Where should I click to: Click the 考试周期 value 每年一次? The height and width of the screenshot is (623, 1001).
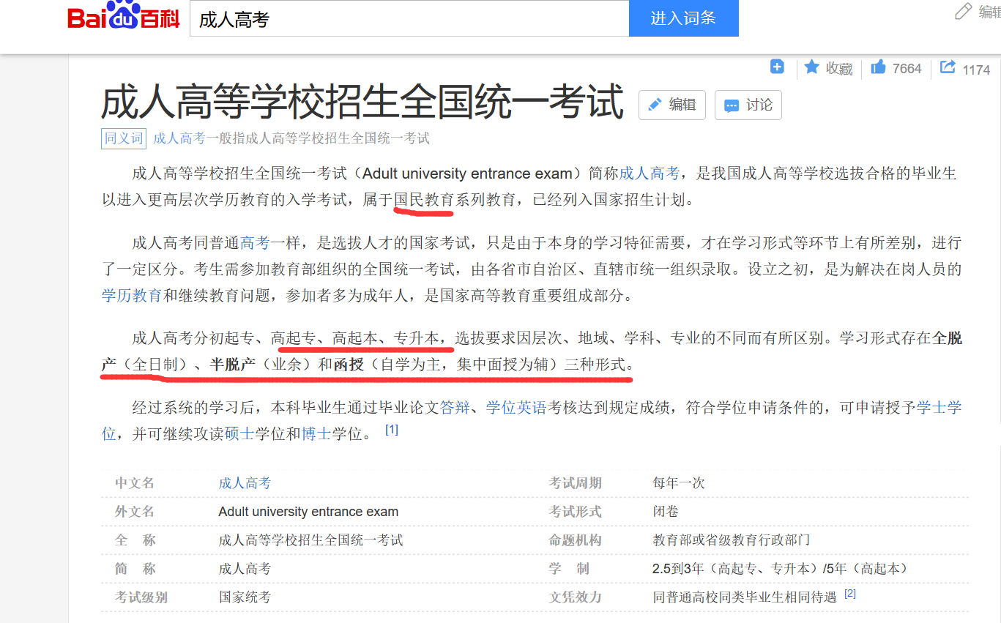pyautogui.click(x=679, y=483)
